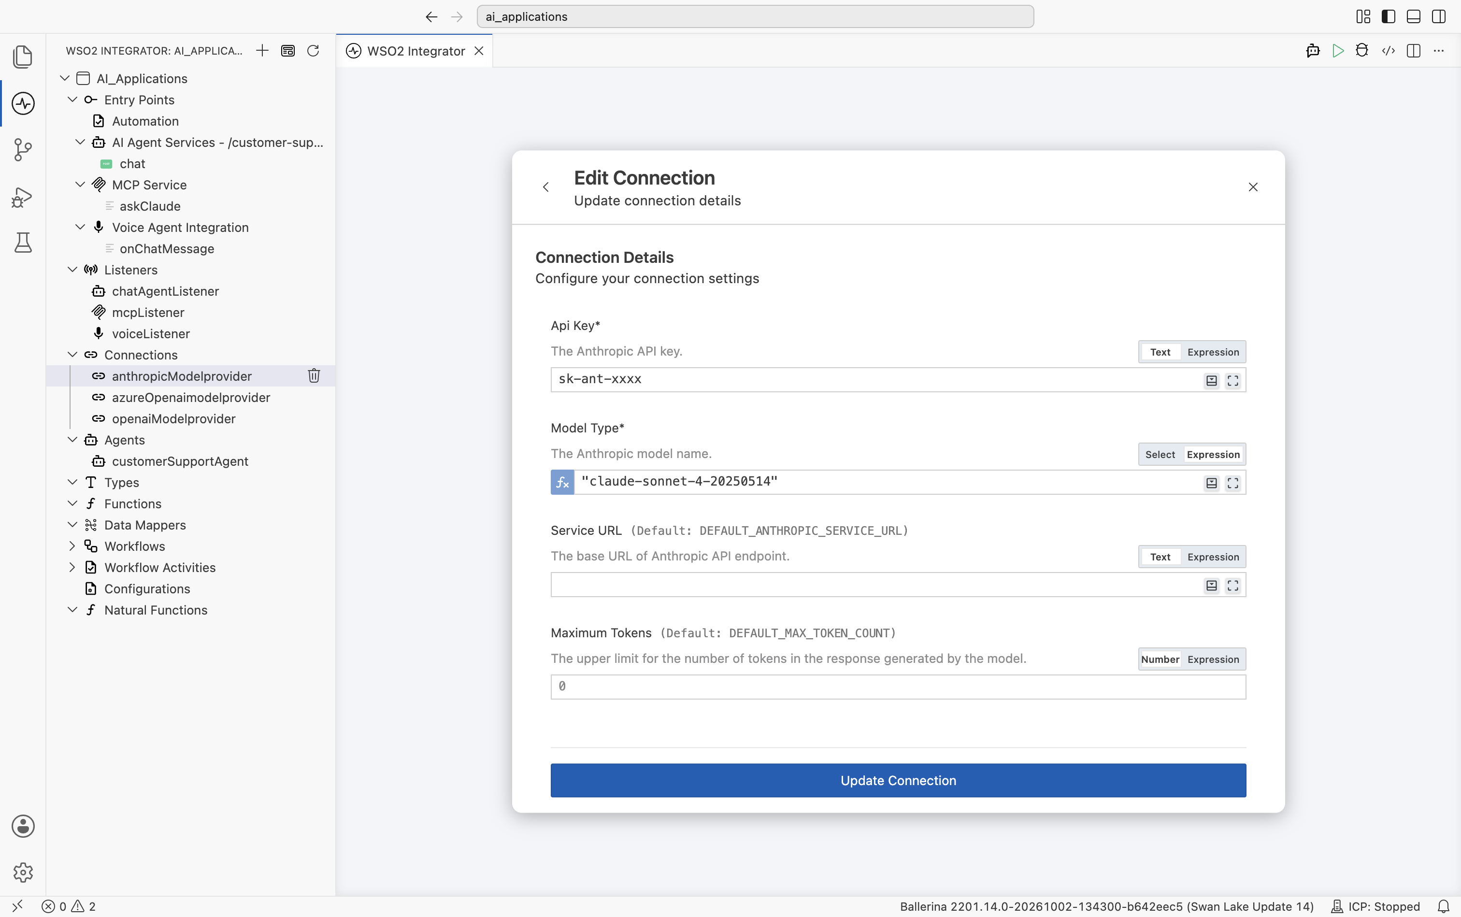Viewport: 1461px width, 917px height.
Task: Focus the Maximum Tokens input field
Action: 898,687
